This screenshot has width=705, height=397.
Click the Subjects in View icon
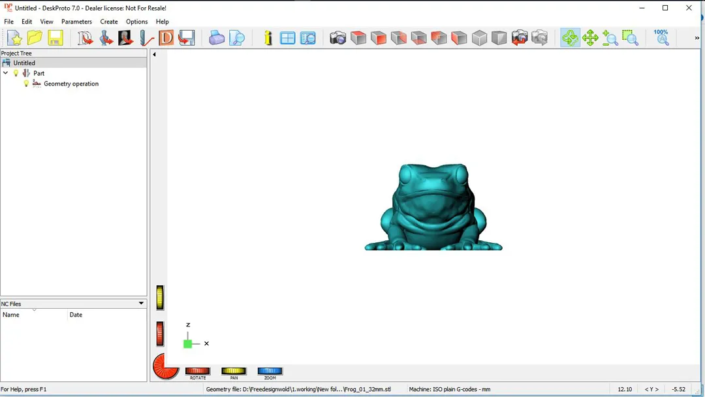[308, 38]
